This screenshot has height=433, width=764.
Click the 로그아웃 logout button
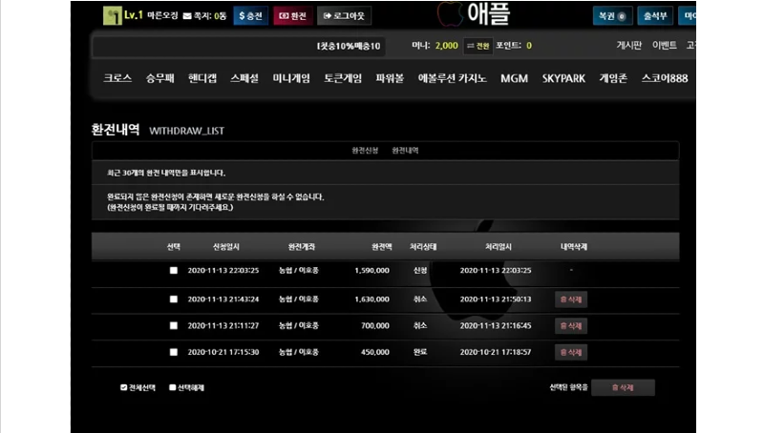coord(344,16)
